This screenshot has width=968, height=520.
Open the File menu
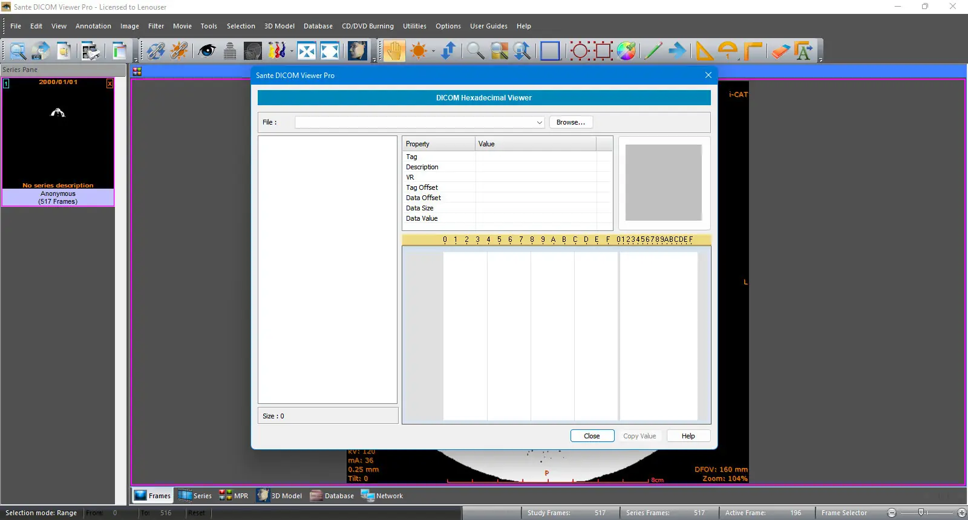[16, 26]
